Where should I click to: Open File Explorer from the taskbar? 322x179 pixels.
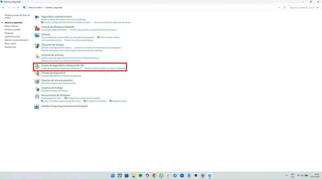click(133, 176)
